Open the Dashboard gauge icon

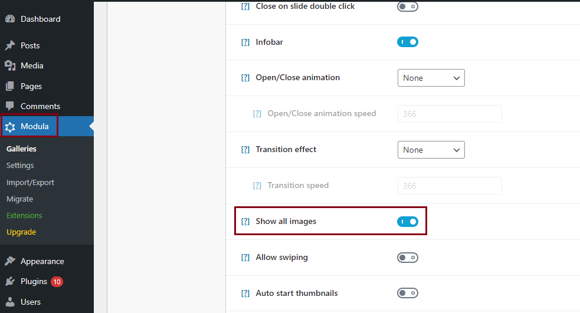point(11,19)
